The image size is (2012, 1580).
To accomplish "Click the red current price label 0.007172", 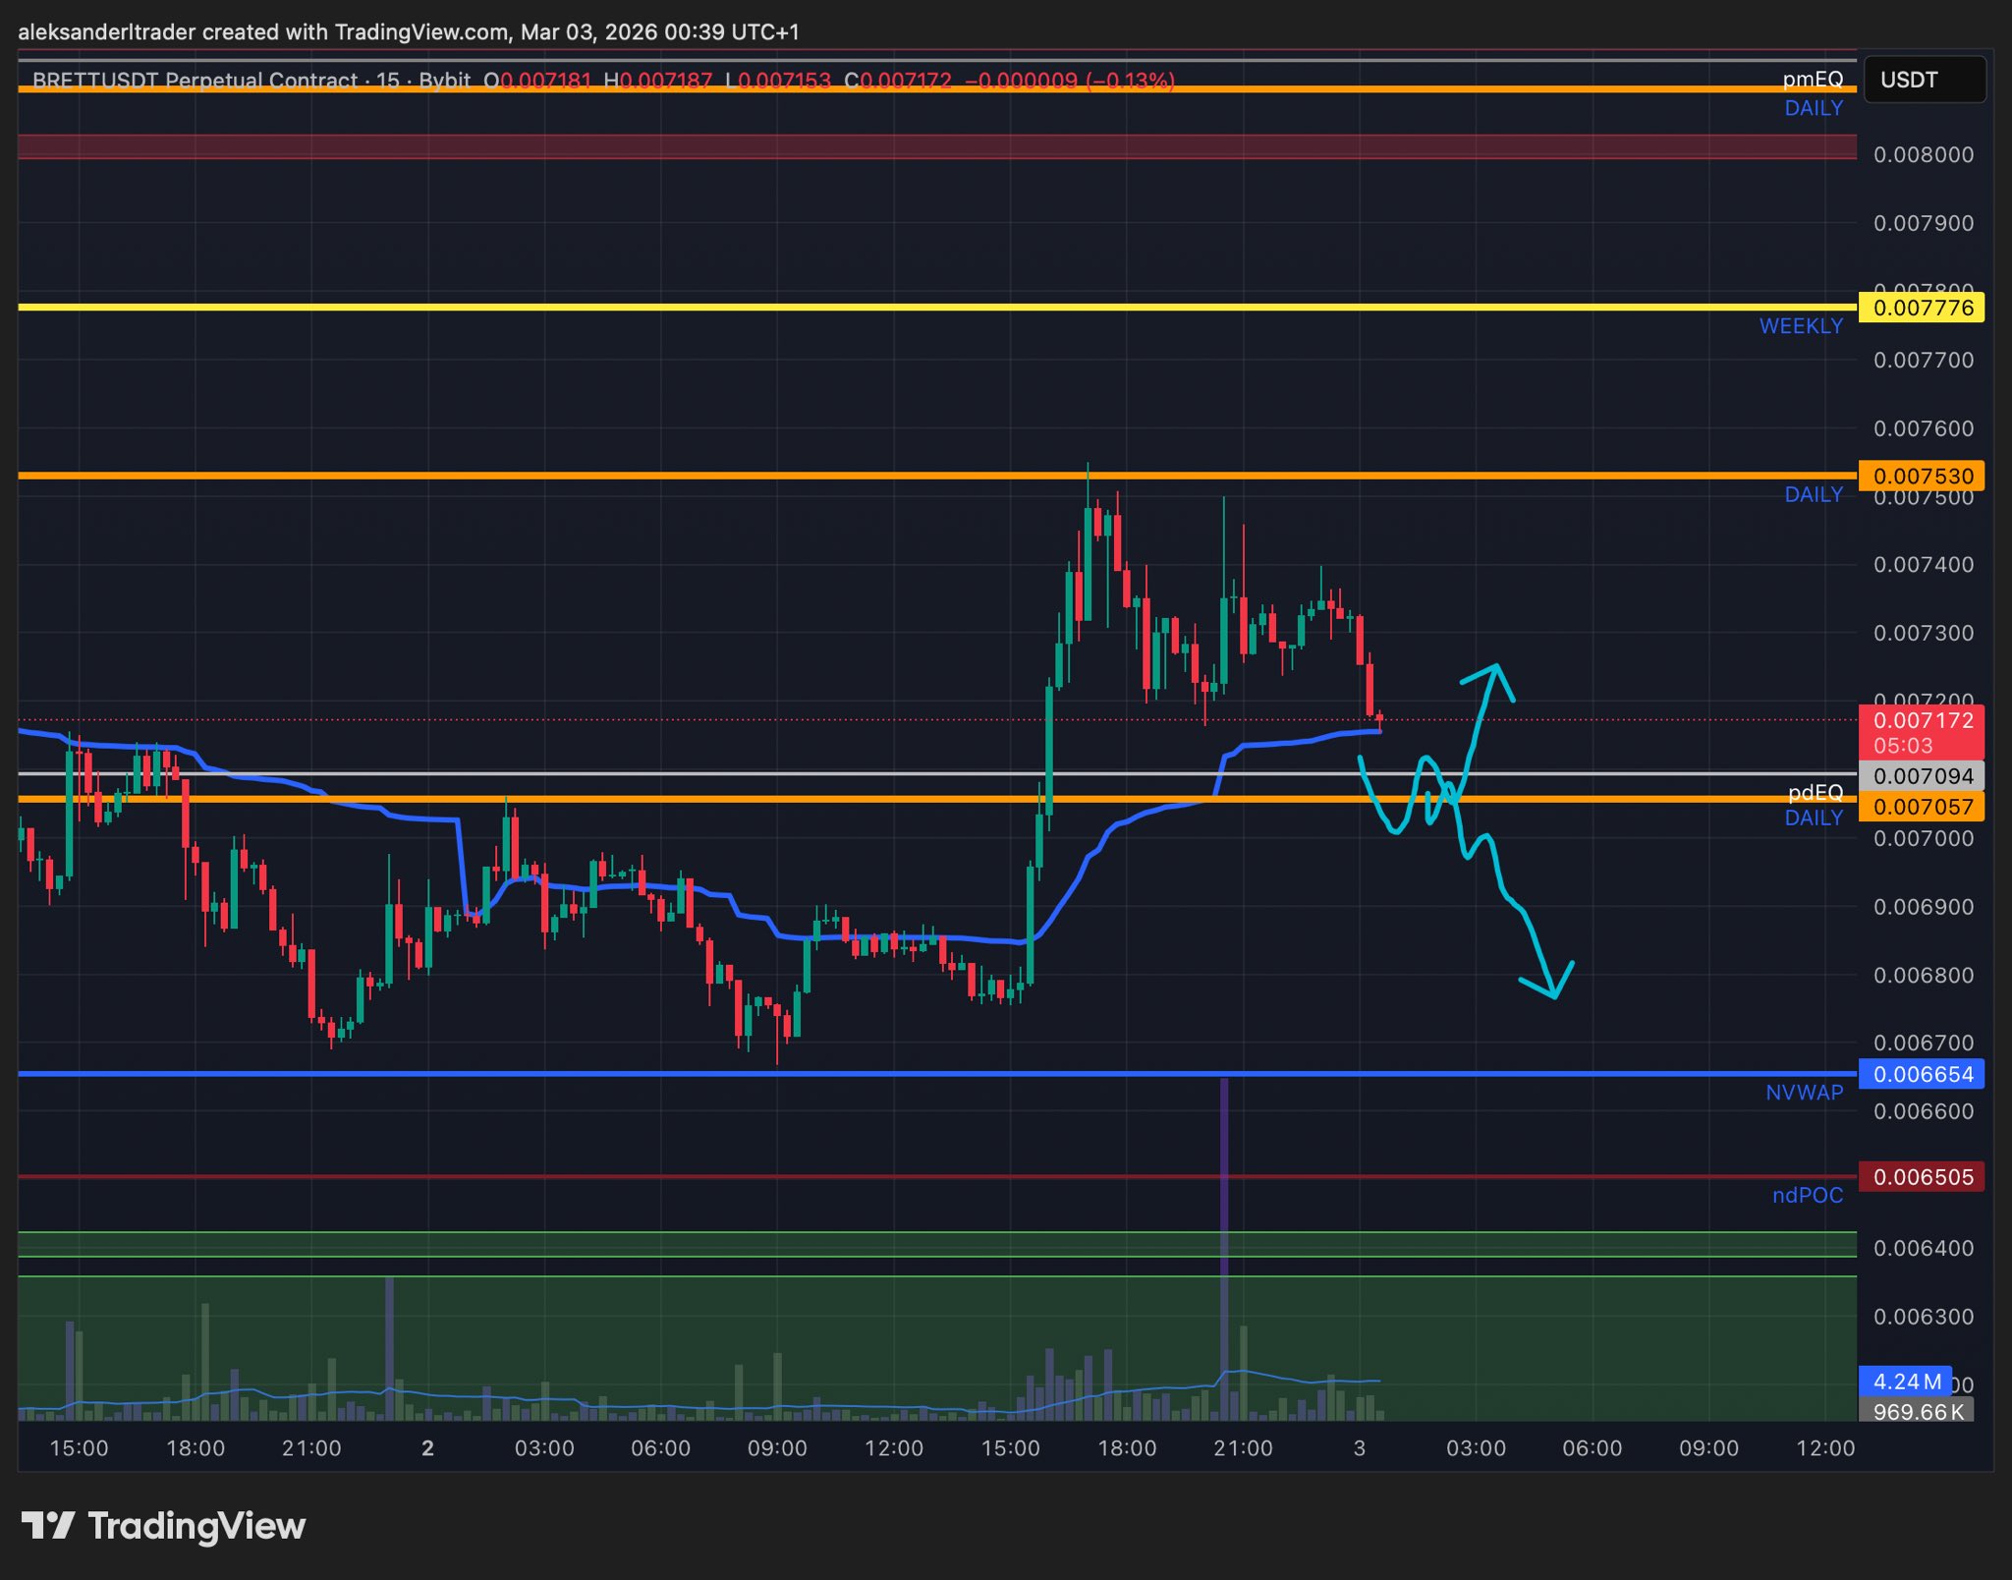I will [1922, 720].
